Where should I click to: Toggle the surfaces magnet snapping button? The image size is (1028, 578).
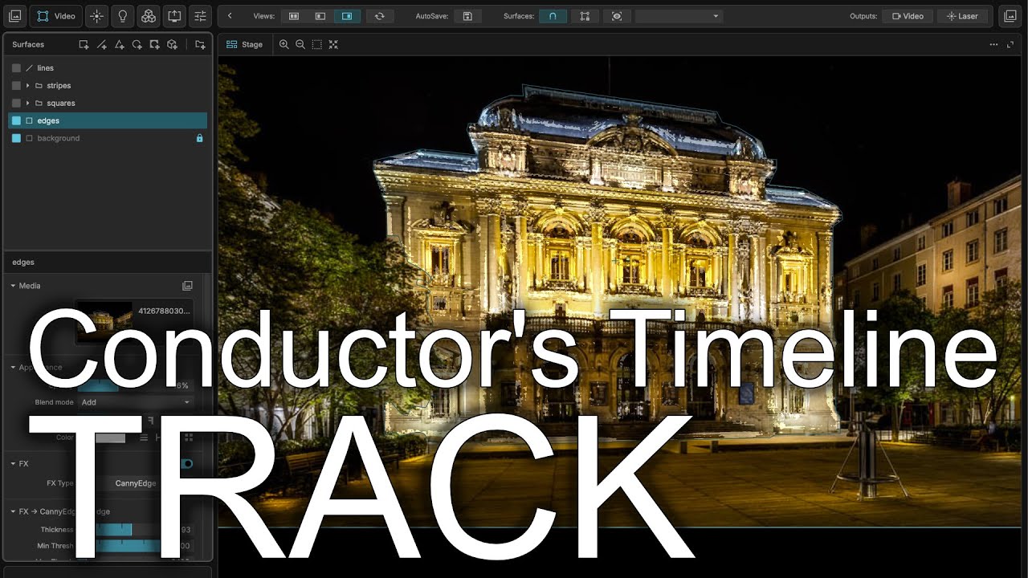coord(553,16)
